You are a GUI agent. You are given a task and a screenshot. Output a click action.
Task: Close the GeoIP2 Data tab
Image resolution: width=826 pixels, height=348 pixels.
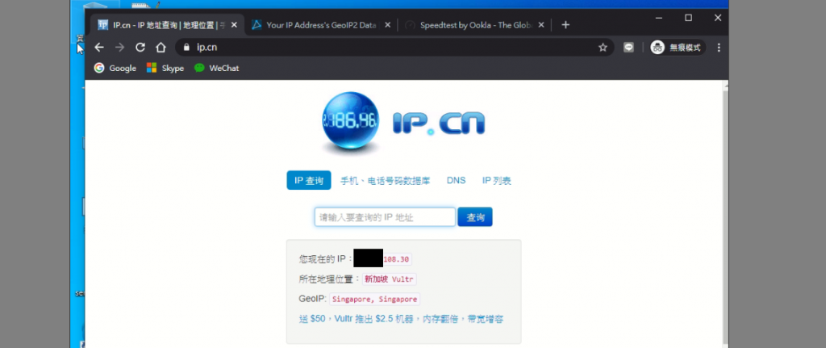point(388,25)
